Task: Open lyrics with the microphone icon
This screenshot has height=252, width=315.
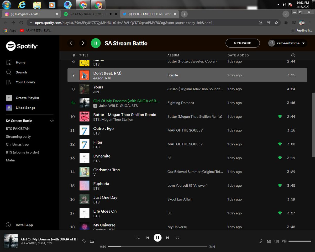Action: pyautogui.click(x=261, y=241)
